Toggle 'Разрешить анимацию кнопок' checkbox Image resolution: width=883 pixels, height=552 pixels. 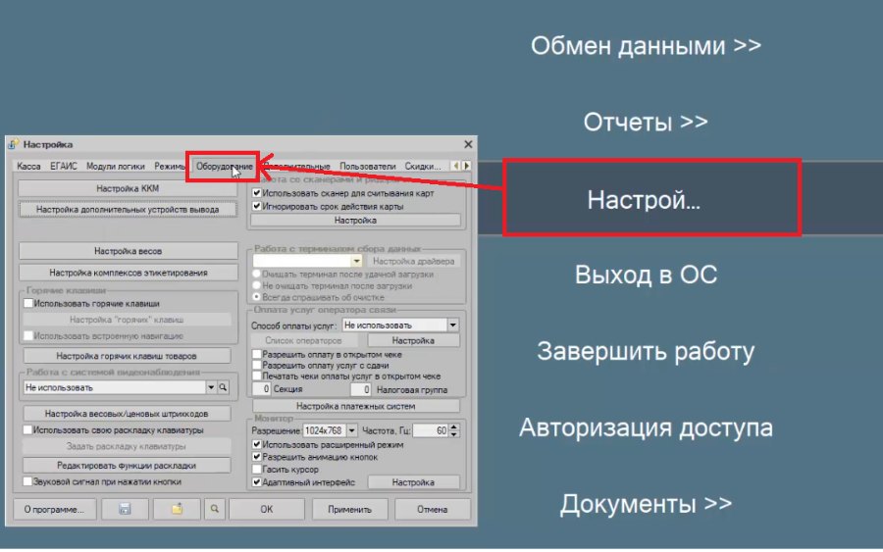click(x=256, y=457)
